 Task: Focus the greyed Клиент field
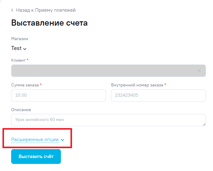click(109, 71)
